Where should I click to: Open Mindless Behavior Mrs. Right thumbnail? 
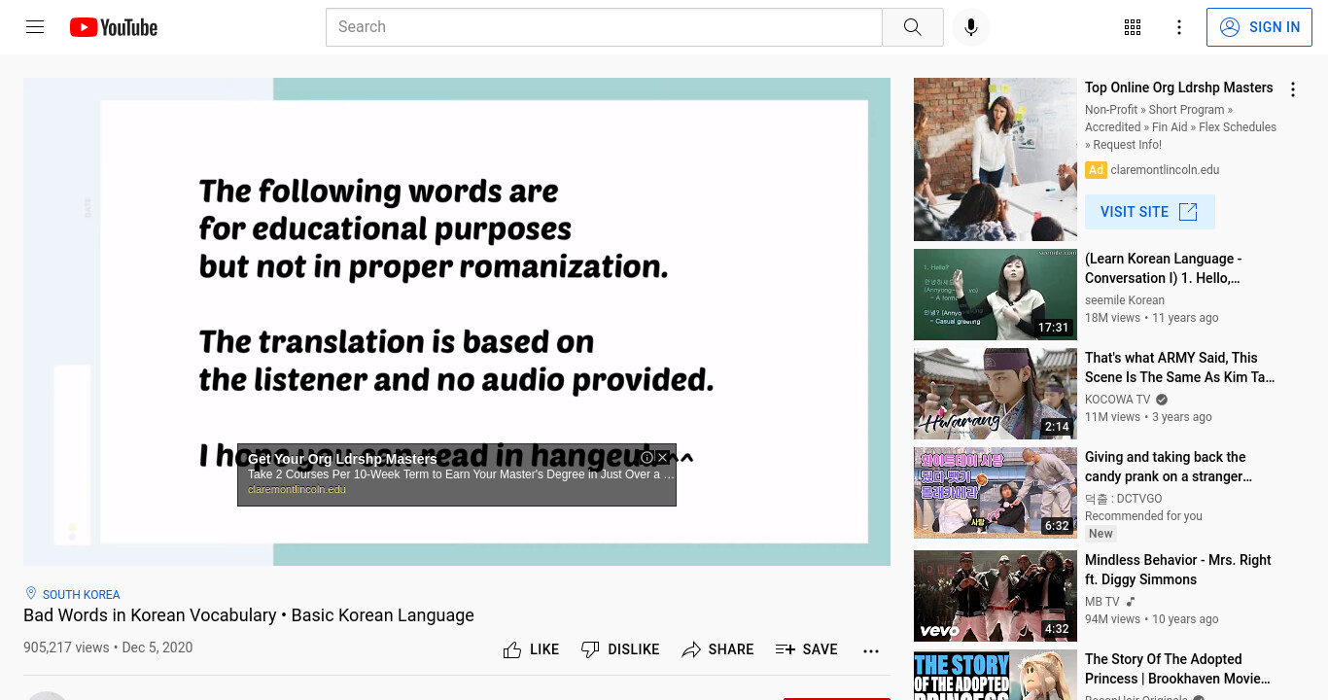[x=996, y=596]
